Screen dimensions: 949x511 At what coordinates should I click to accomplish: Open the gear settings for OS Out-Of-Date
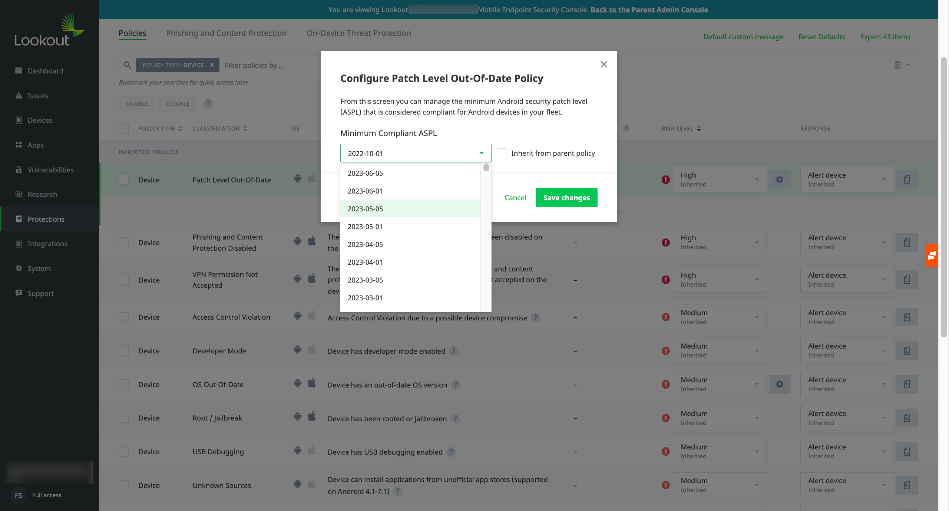(780, 385)
